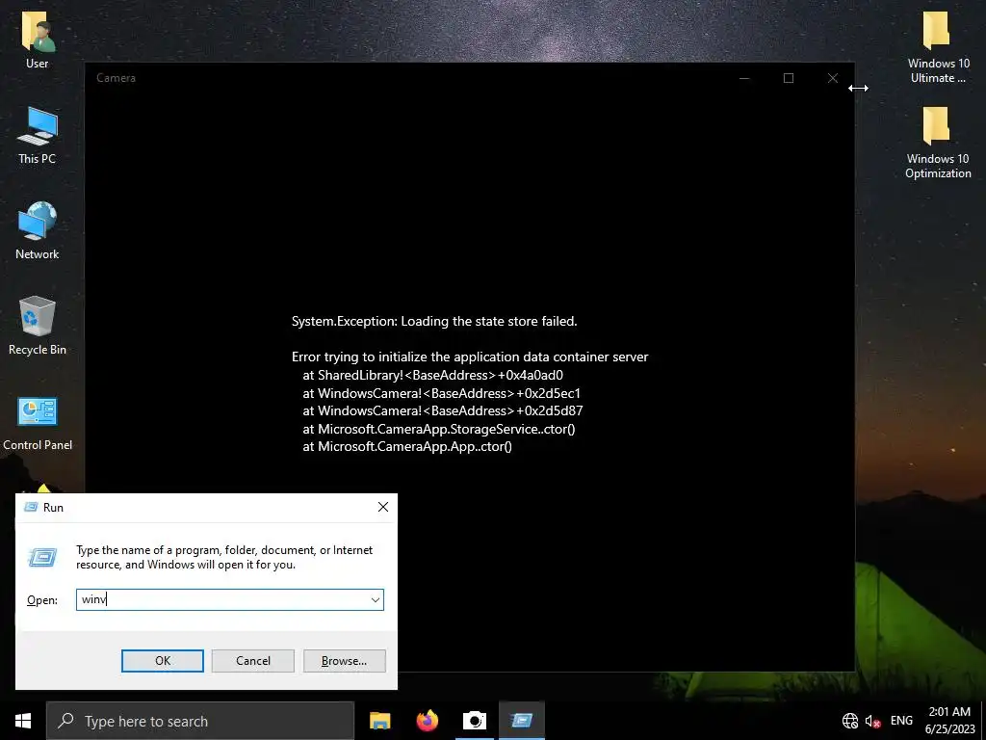Viewport: 986px width, 740px height.
Task: Close the Camera window
Action: coord(833,78)
